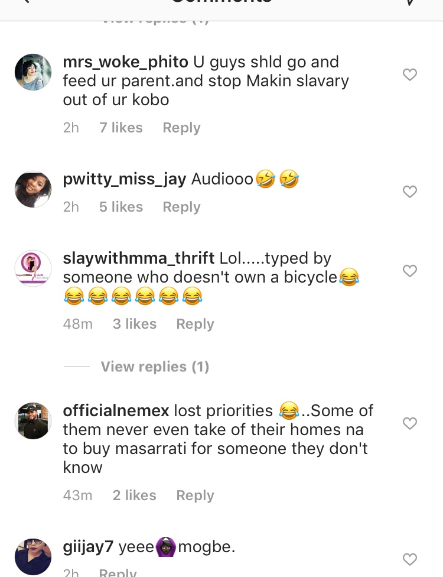Reply to mrs_woke_phito's comment
Screen dimensions: 443x577
pyautogui.click(x=181, y=128)
